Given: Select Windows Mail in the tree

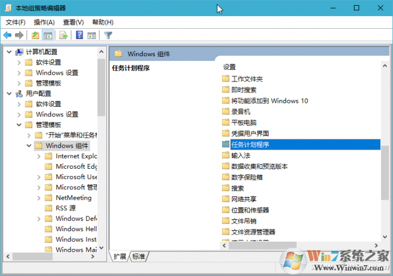Looking at the screenshot, I should tap(76, 250).
